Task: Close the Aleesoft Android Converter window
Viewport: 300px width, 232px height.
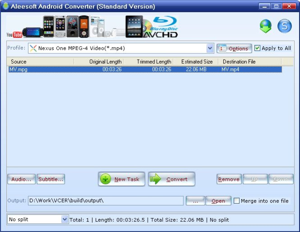Action: [x=289, y=6]
